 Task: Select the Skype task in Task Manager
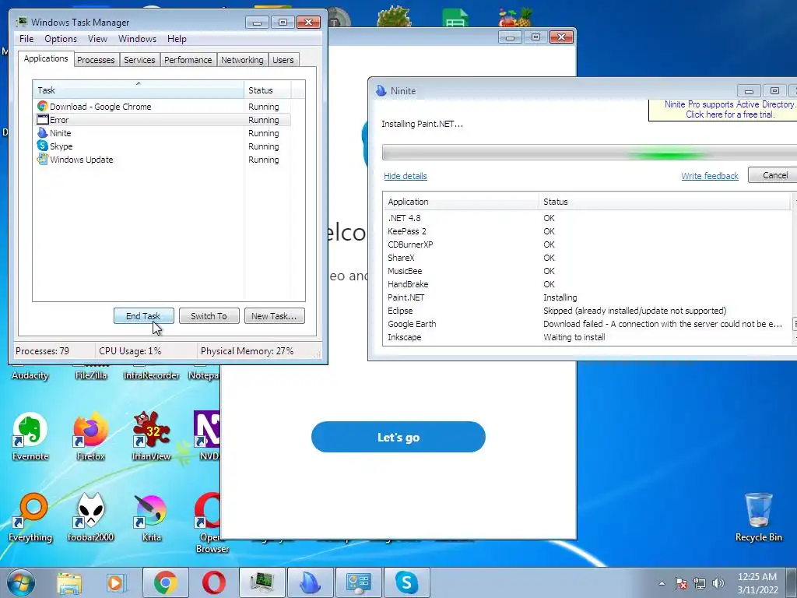click(x=163, y=146)
